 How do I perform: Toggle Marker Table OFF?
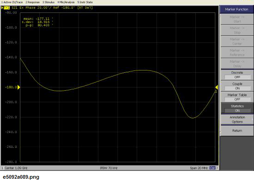pos(237,97)
